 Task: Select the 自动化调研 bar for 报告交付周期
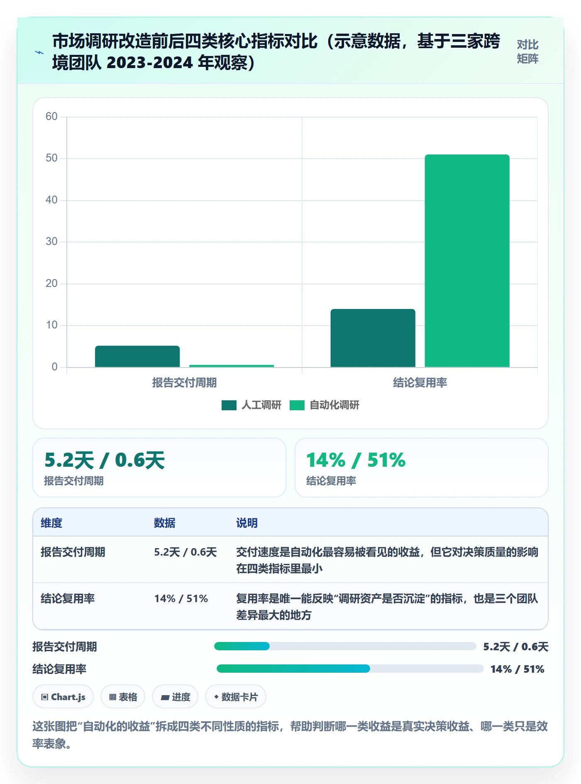[232, 366]
